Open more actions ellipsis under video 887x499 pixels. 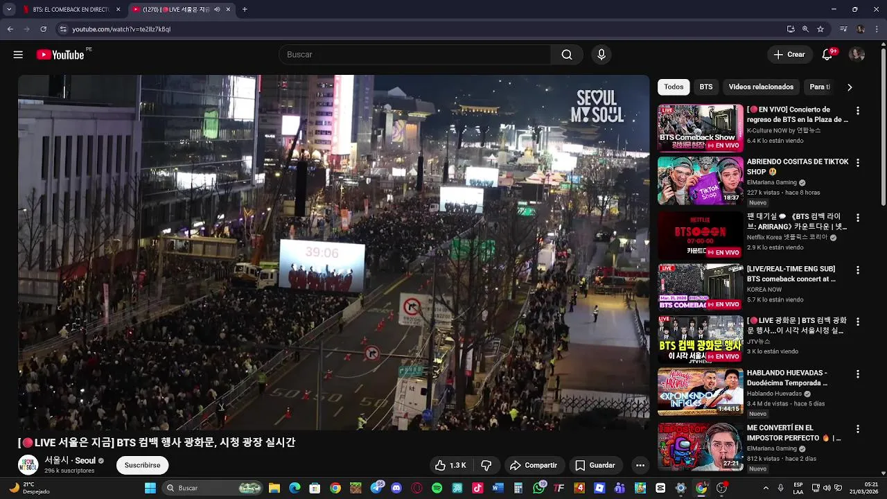point(640,465)
